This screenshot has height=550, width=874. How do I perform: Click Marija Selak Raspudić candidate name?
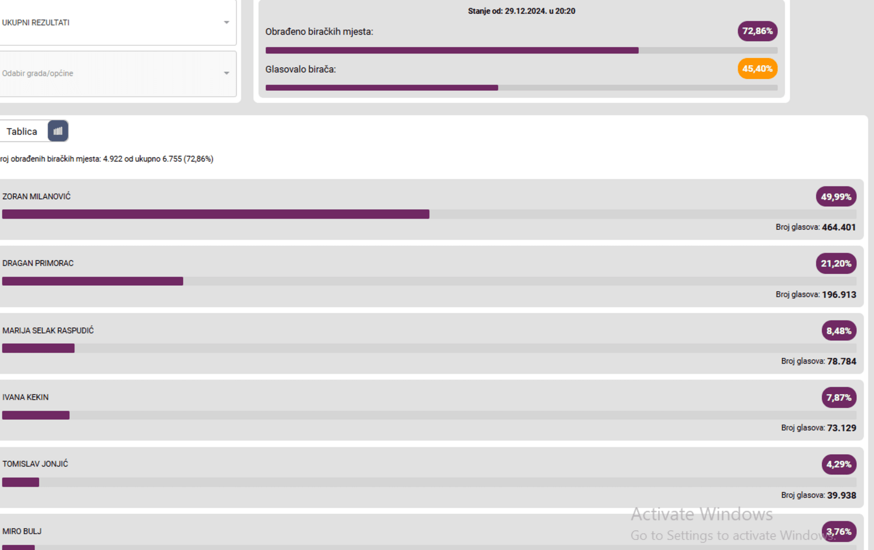point(48,331)
